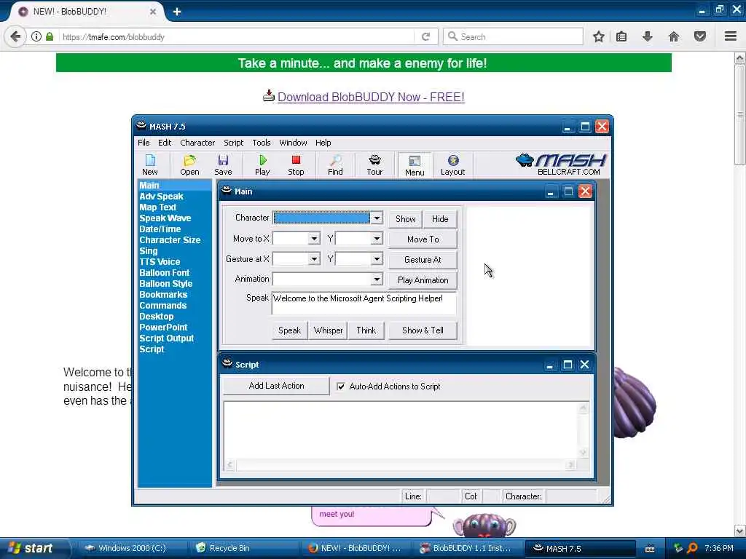Open the Find tool in MASH toolbar
This screenshot has height=559, width=746.
click(335, 165)
